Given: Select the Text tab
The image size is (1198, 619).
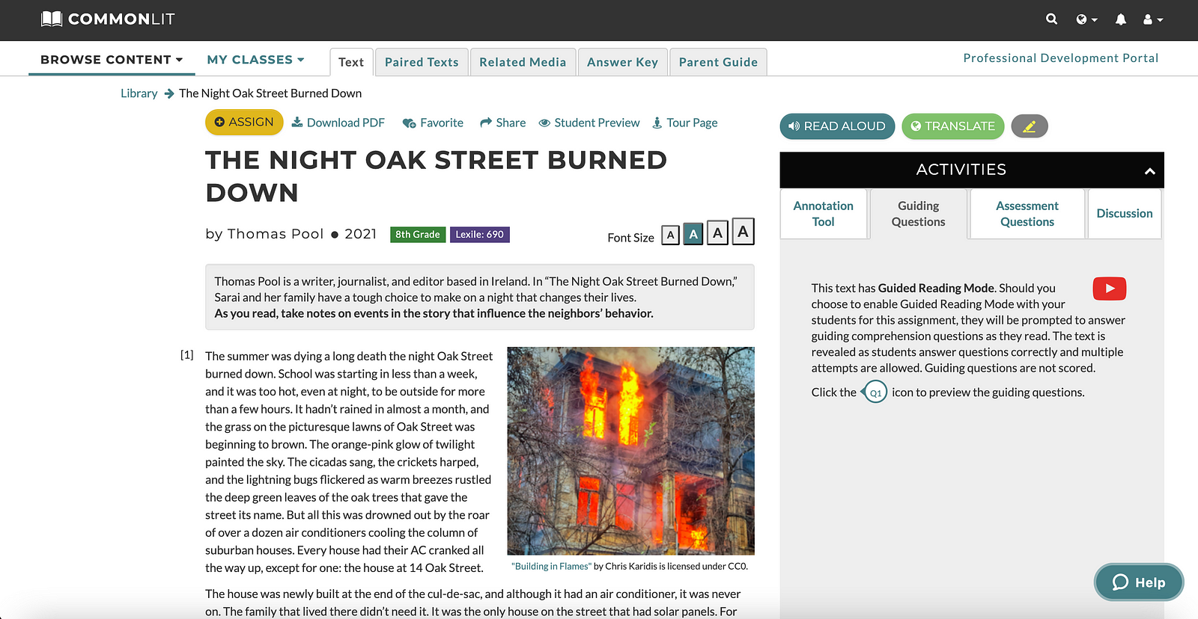Looking at the screenshot, I should [351, 62].
